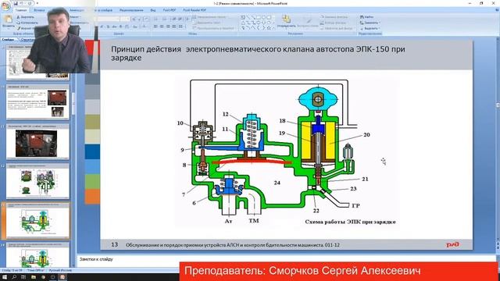Open the font name combo box

pos(107,19)
